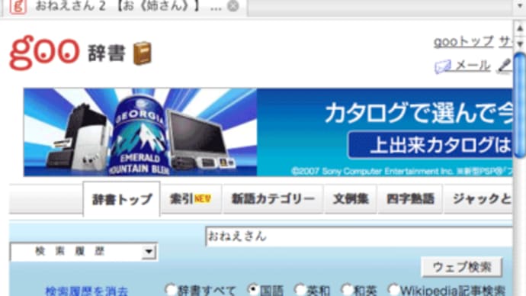Click the blue vertical scrollbar thumb
The height and width of the screenshot is (296, 526).
(x=520, y=105)
